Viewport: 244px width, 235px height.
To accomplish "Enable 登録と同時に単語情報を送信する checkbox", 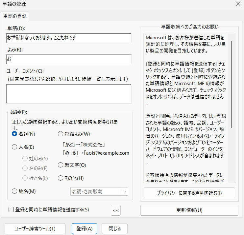I will click(x=11, y=209).
